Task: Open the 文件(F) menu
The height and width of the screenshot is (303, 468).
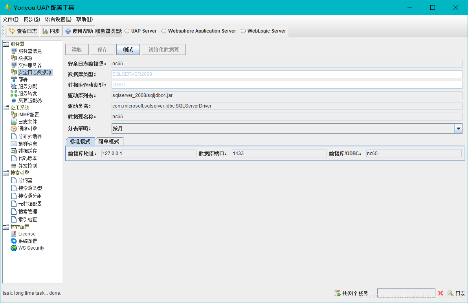Action: point(11,19)
